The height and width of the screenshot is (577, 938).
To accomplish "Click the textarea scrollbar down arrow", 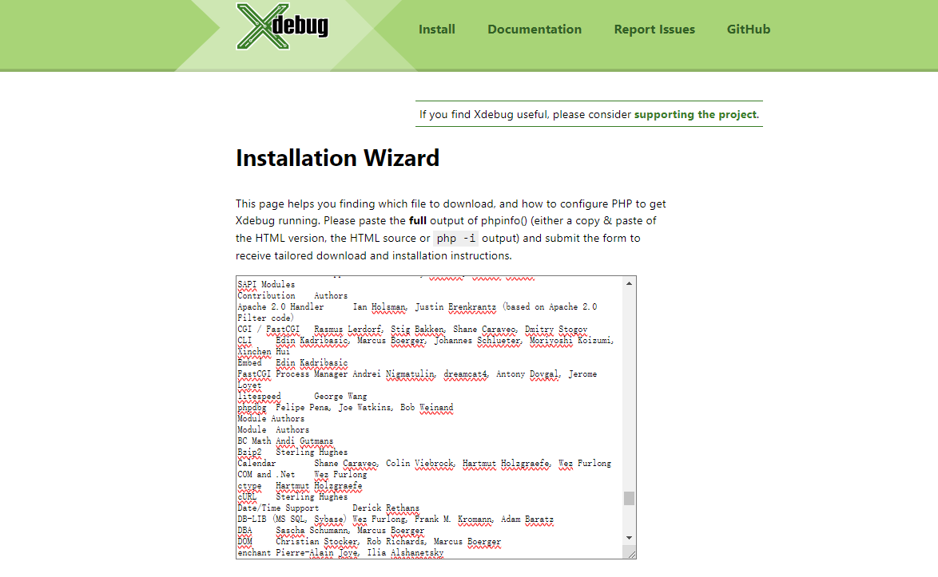I will pos(629,538).
